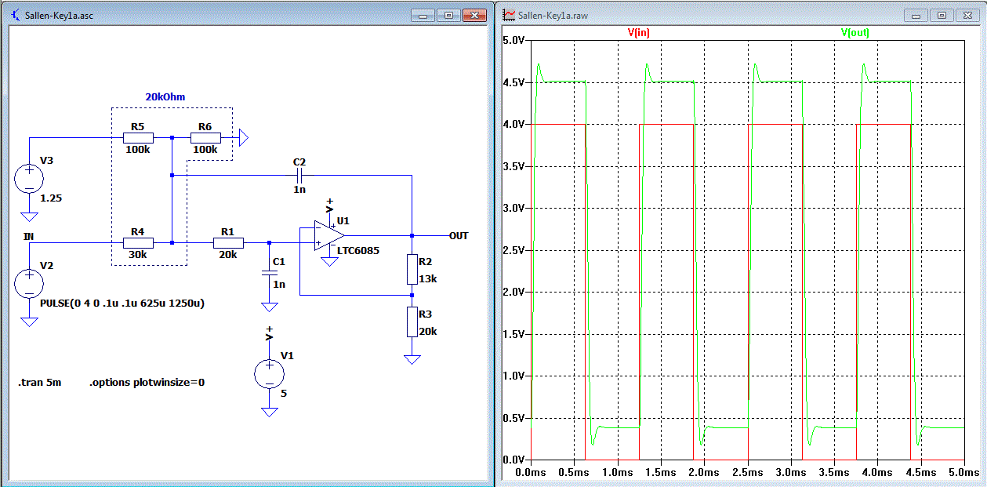Click the ground symbol below C1
This screenshot has width=987, height=487.
point(269,307)
